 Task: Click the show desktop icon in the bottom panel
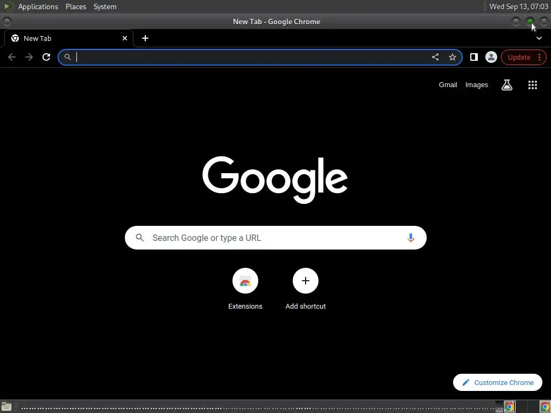6,407
